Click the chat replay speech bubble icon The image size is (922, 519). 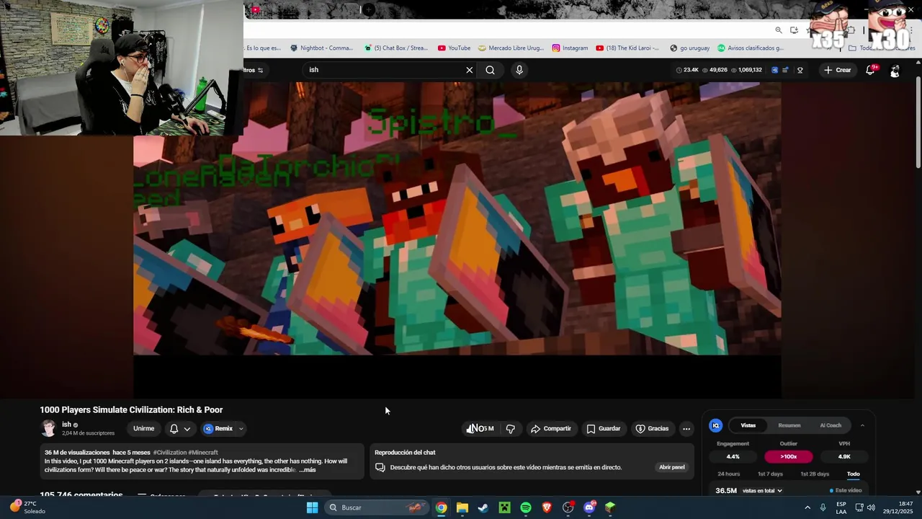coord(380,467)
